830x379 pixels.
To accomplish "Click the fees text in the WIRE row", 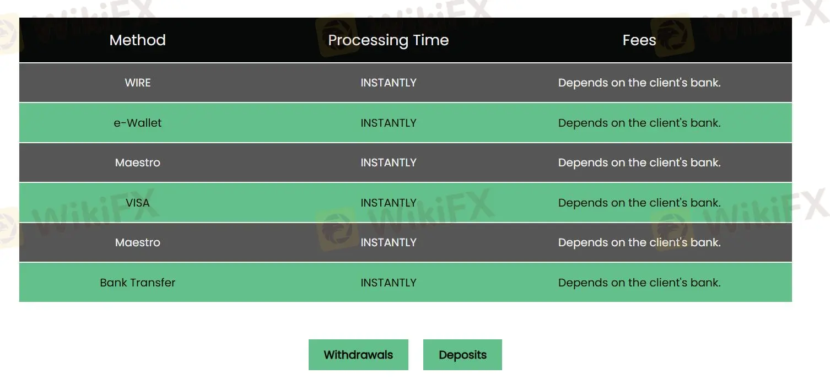I will pyautogui.click(x=639, y=83).
